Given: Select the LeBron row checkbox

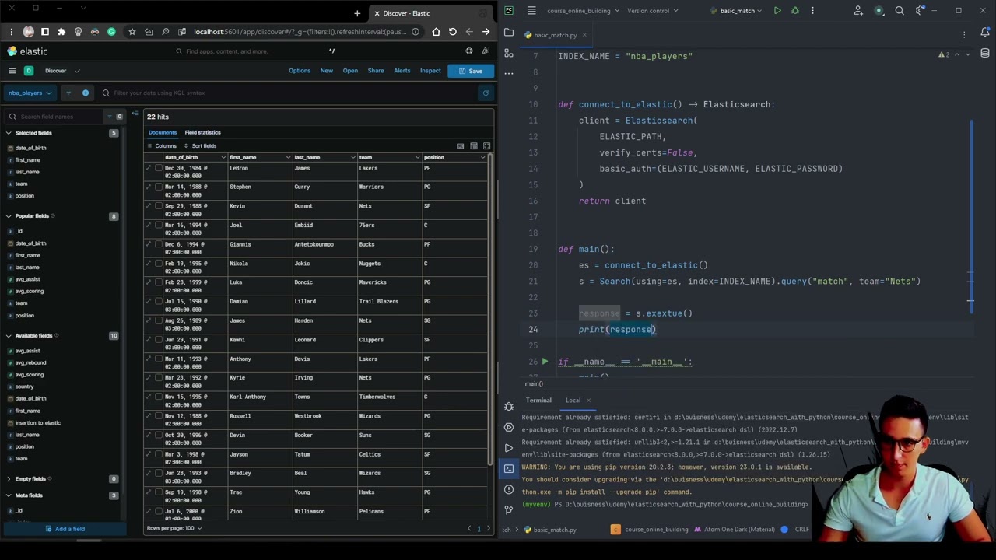Looking at the screenshot, I should tap(159, 169).
